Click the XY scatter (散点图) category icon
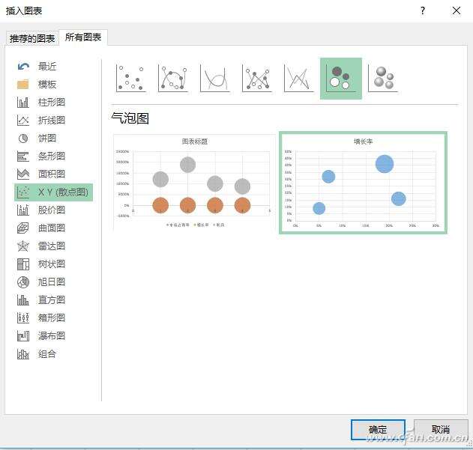This screenshot has height=450, width=473. click(23, 192)
